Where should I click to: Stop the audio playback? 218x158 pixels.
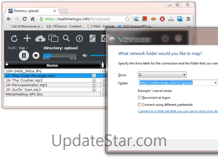36,55
